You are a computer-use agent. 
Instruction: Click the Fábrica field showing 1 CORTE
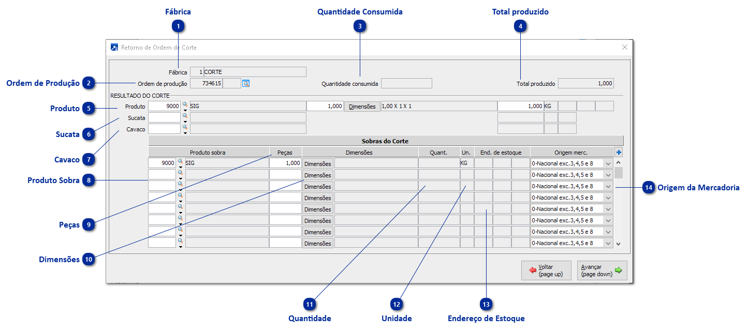[x=248, y=72]
